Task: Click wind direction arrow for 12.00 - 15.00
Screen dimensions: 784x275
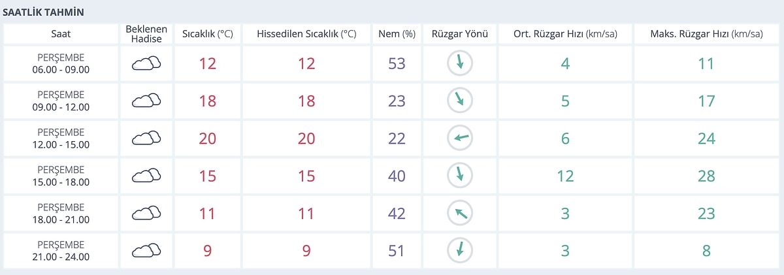Action: pyautogui.click(x=460, y=138)
